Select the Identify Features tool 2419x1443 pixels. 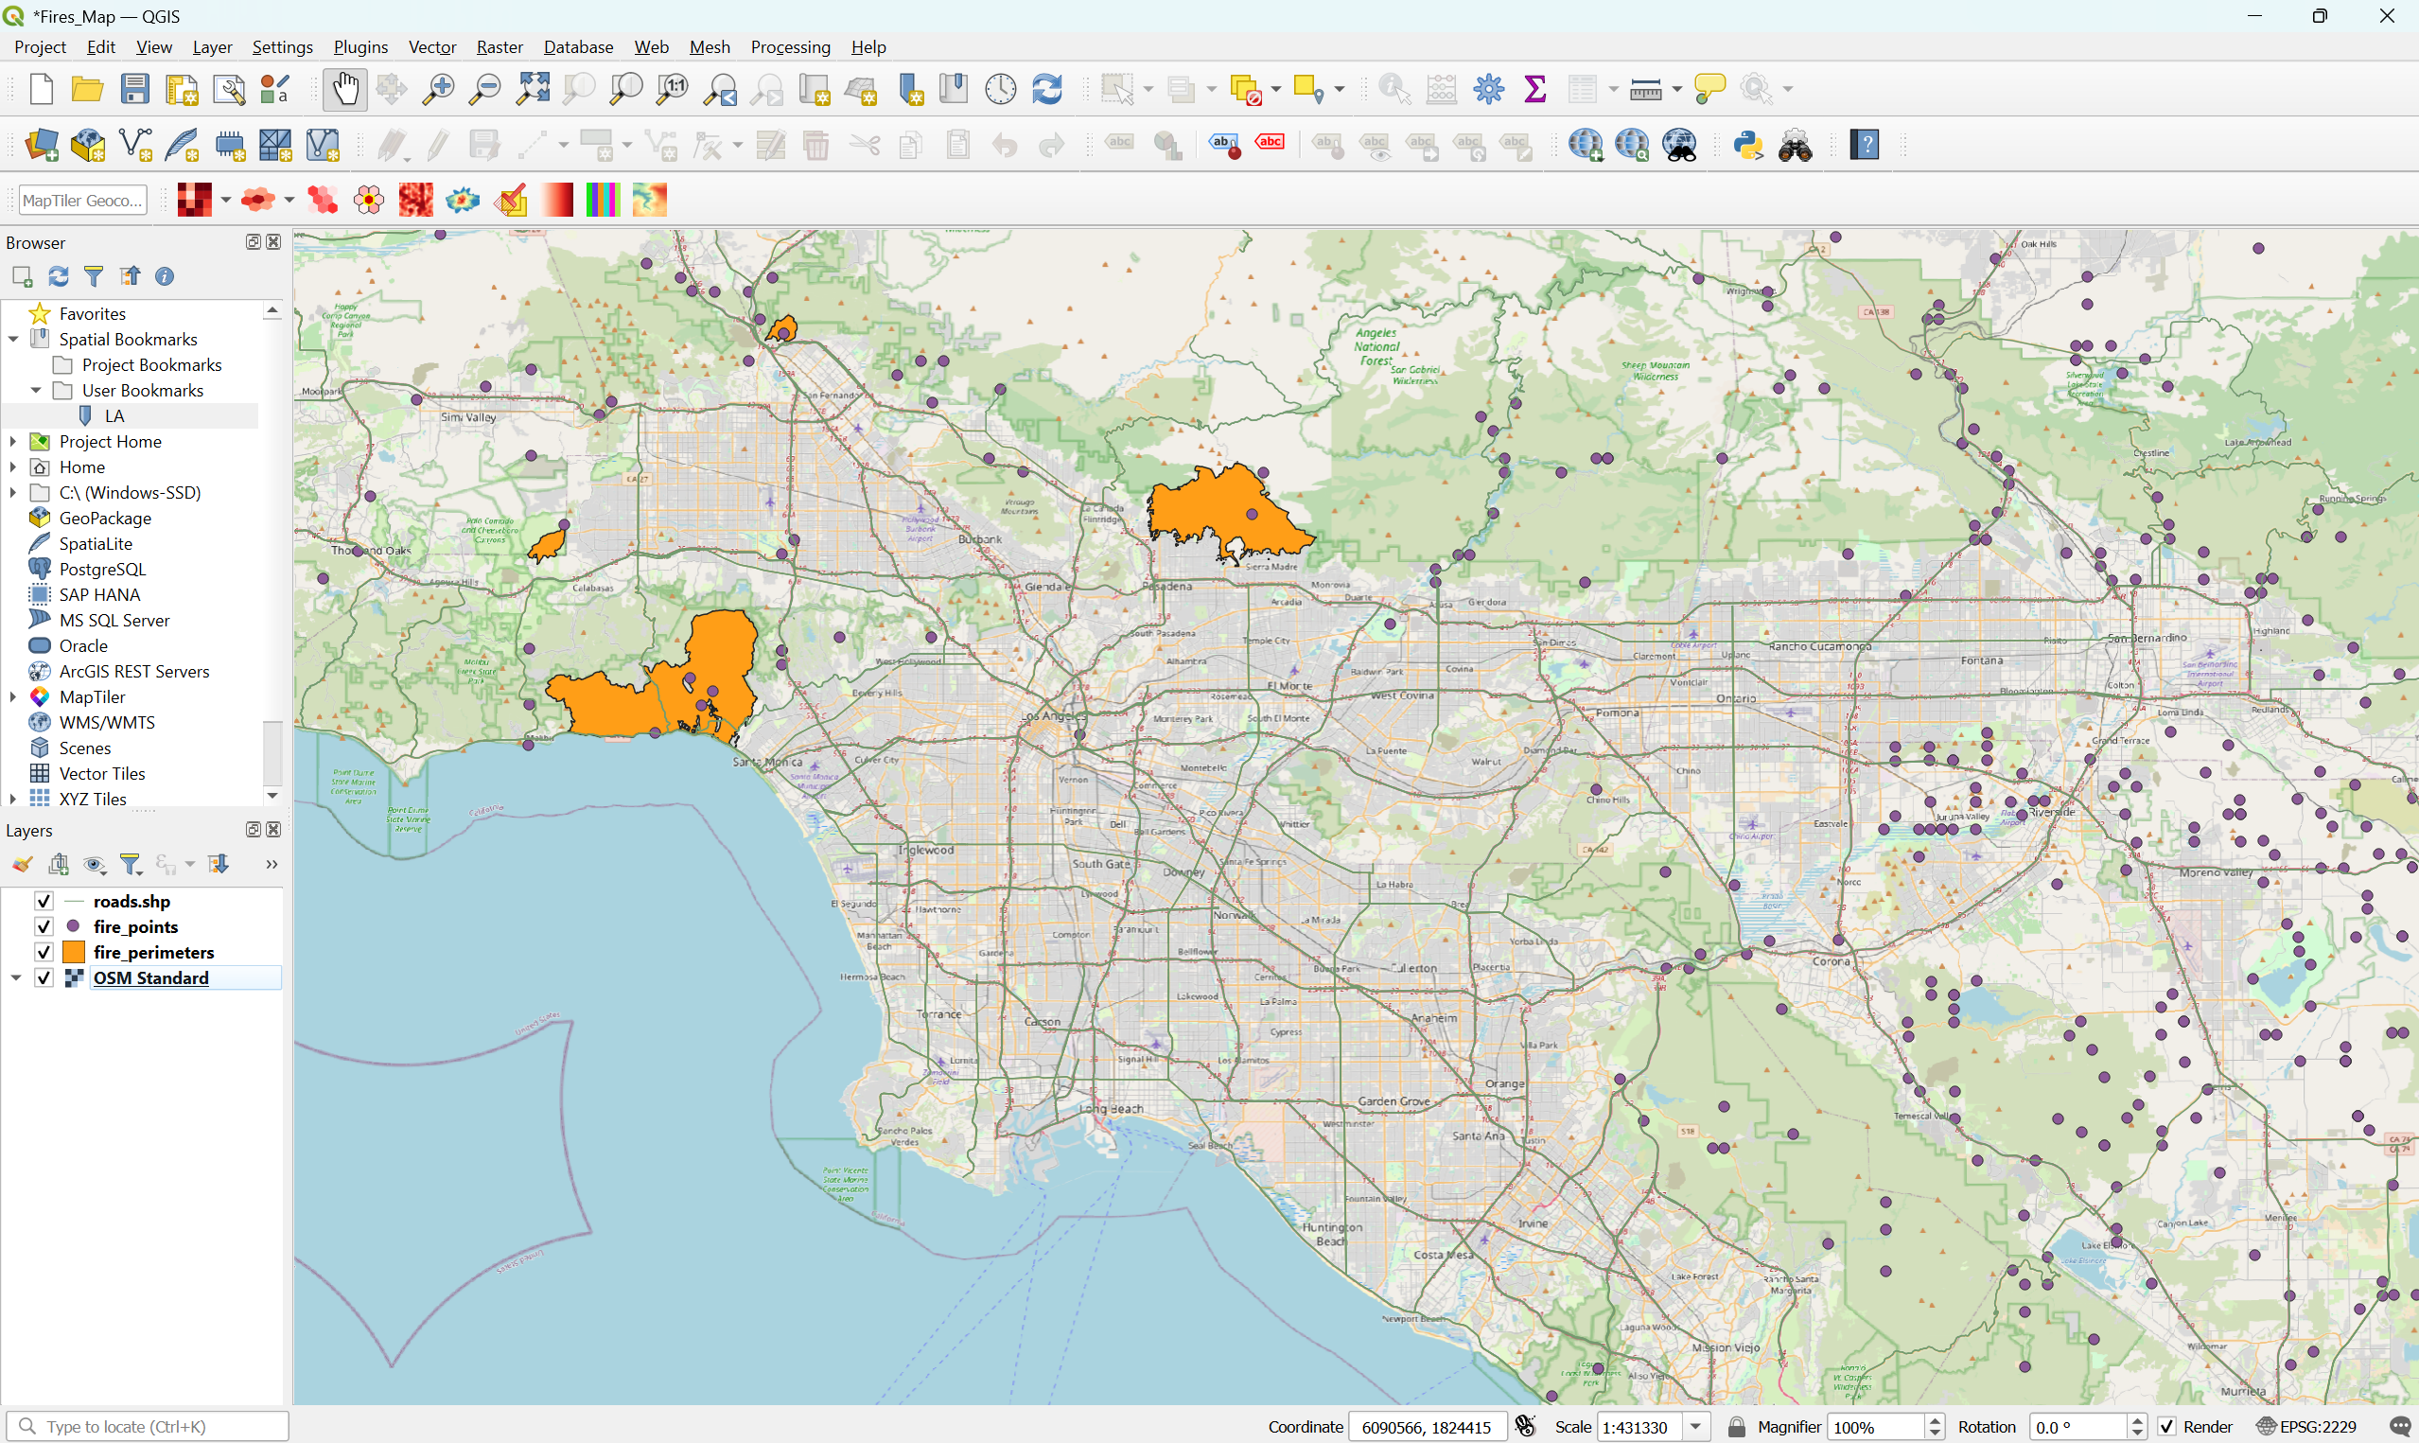click(1394, 90)
